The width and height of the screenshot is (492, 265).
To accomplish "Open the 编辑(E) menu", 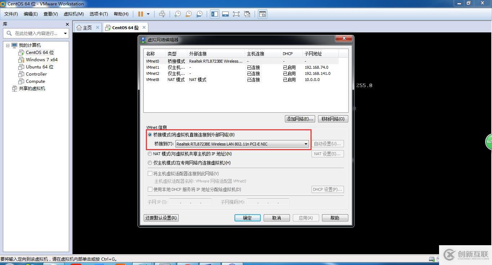I will tap(31, 14).
